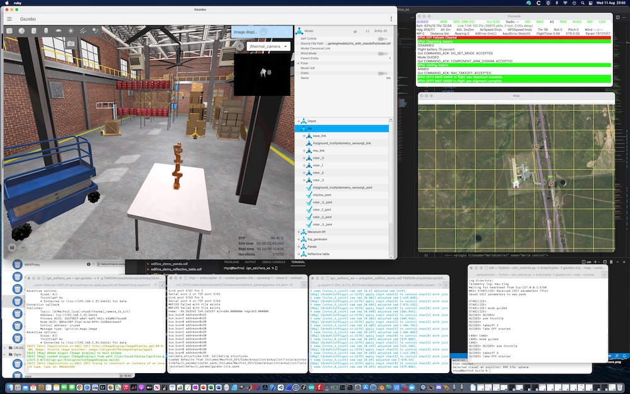
Task: Click the Name field showing iris
Action: point(389,78)
